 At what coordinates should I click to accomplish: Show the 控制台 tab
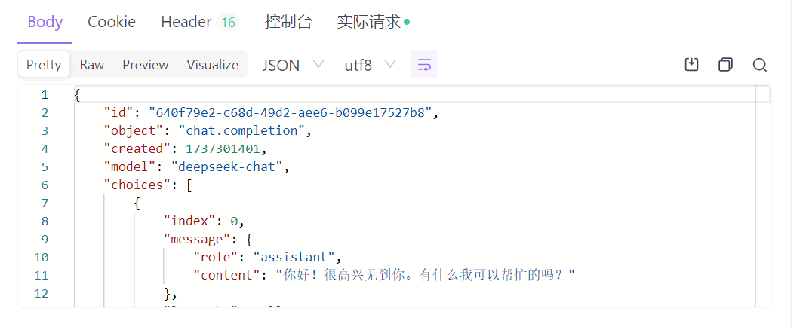point(288,22)
